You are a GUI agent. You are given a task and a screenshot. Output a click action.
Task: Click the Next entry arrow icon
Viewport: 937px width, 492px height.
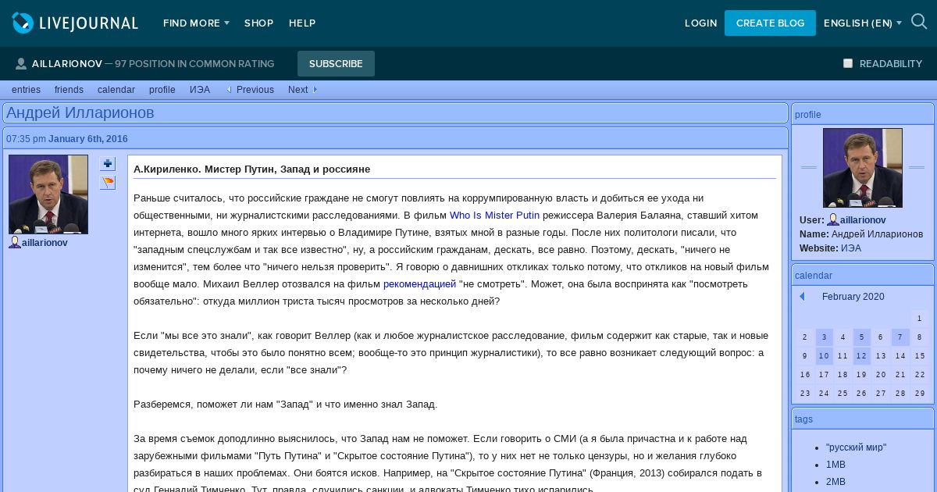pos(315,90)
